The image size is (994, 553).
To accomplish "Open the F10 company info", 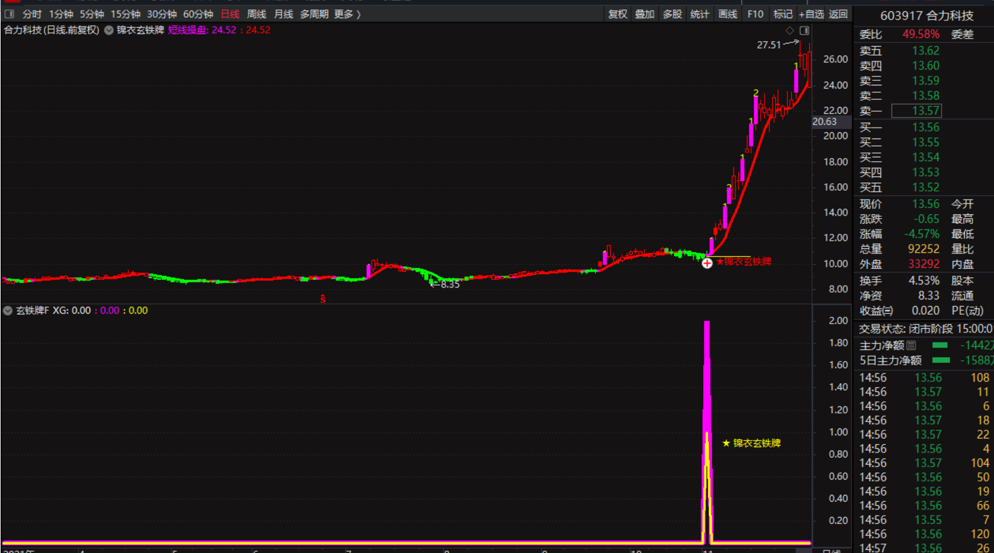I will [x=755, y=14].
